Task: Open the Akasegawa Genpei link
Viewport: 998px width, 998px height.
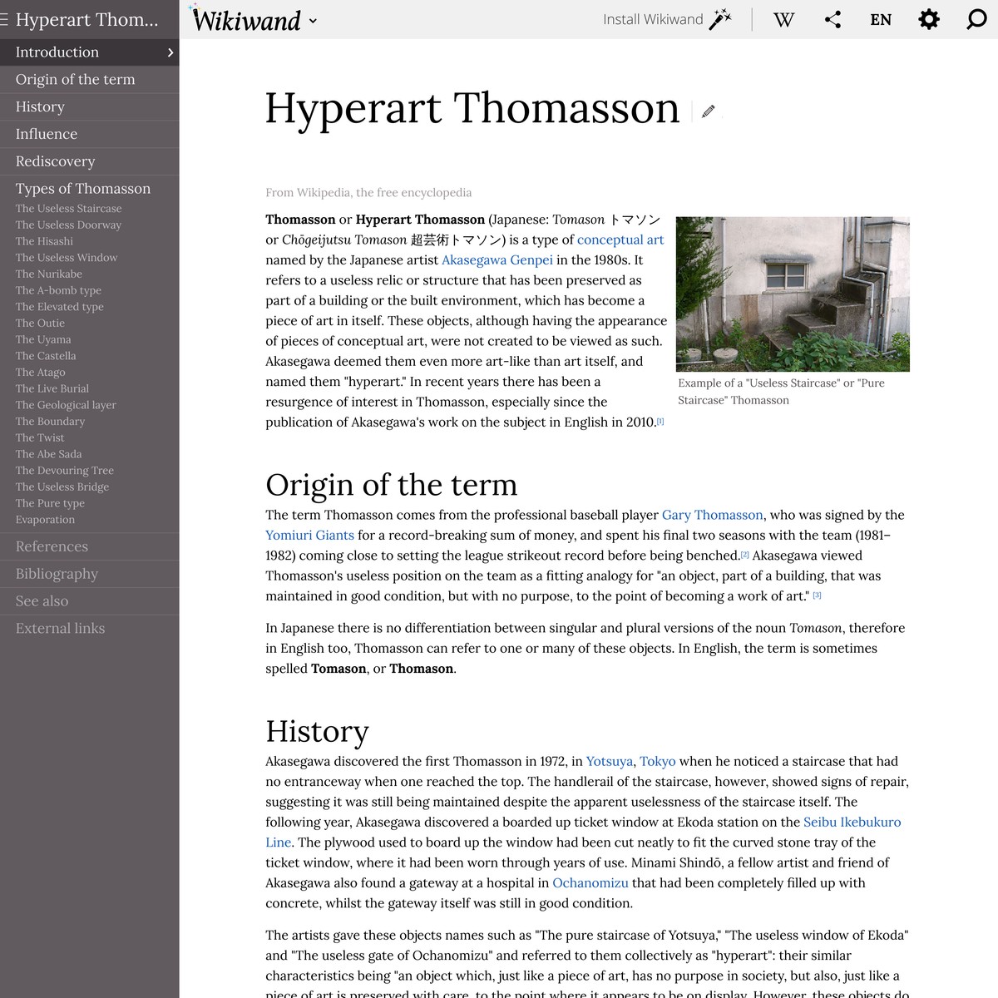Action: pos(497,259)
